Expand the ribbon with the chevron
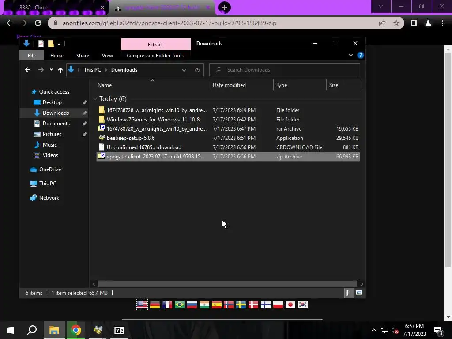 pyautogui.click(x=351, y=55)
